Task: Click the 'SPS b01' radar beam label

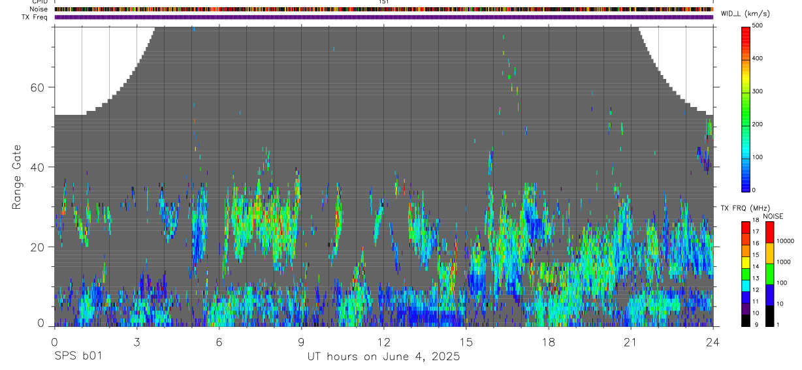Action: click(78, 357)
